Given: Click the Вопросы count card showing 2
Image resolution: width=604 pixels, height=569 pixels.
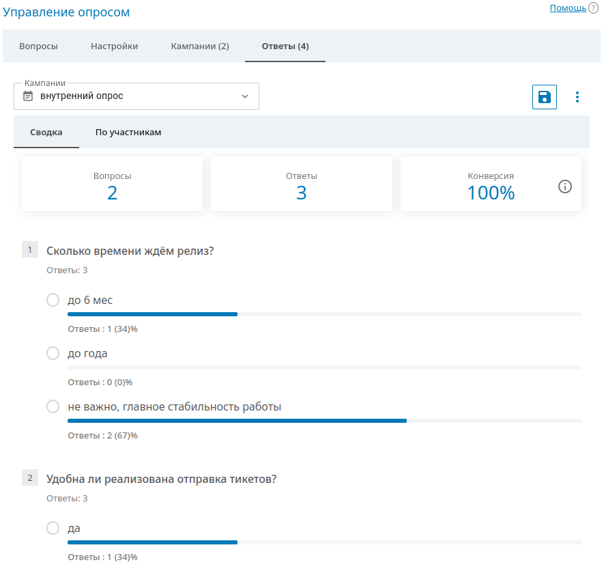Looking at the screenshot, I should (112, 184).
